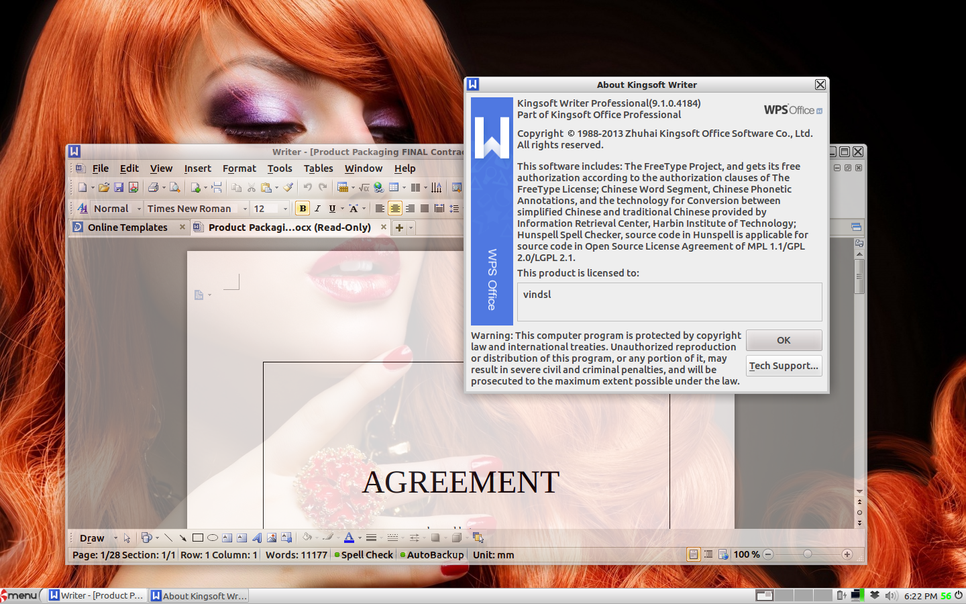This screenshot has height=604, width=966.
Task: Toggle Spell Check in status bar
Action: click(364, 554)
